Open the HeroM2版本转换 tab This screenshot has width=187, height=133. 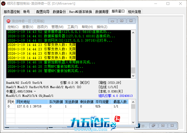point(80,12)
